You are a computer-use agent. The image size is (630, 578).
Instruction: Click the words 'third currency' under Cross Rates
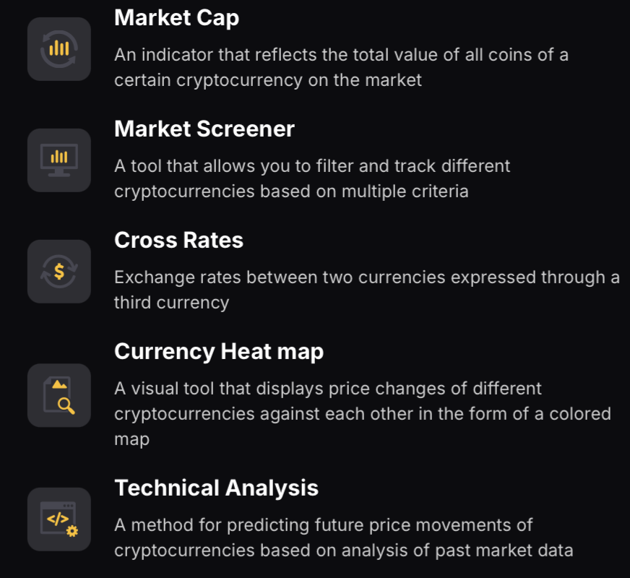171,303
